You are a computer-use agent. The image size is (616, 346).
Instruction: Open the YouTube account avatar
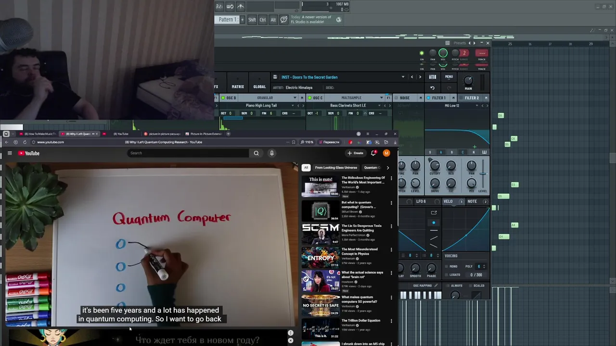click(x=386, y=153)
